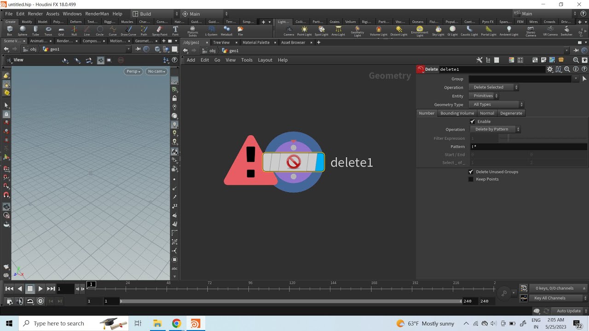
Task: Toggle the Enable checkbox
Action: [x=473, y=121]
